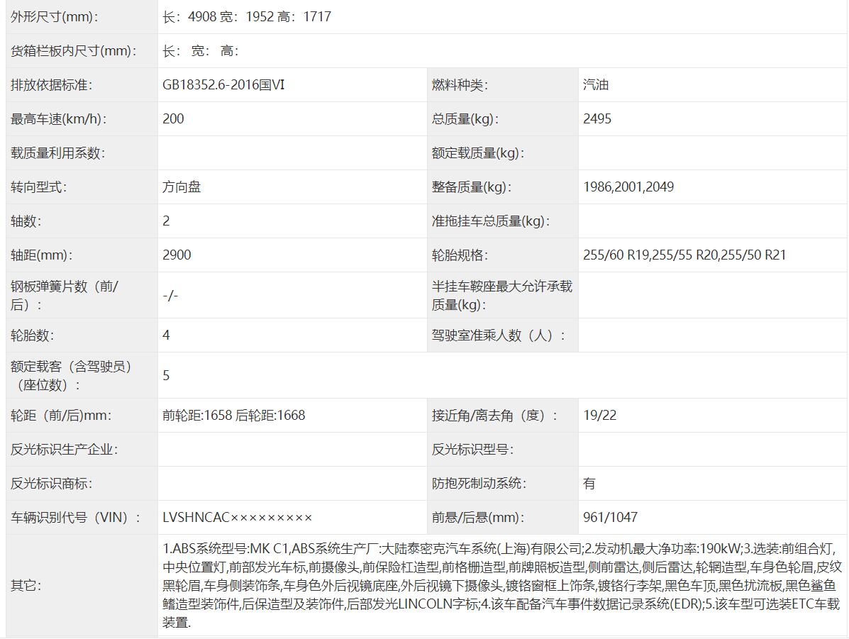The image size is (849, 639).
Task: Click the 总质量(kg) label
Action: pyautogui.click(x=465, y=119)
